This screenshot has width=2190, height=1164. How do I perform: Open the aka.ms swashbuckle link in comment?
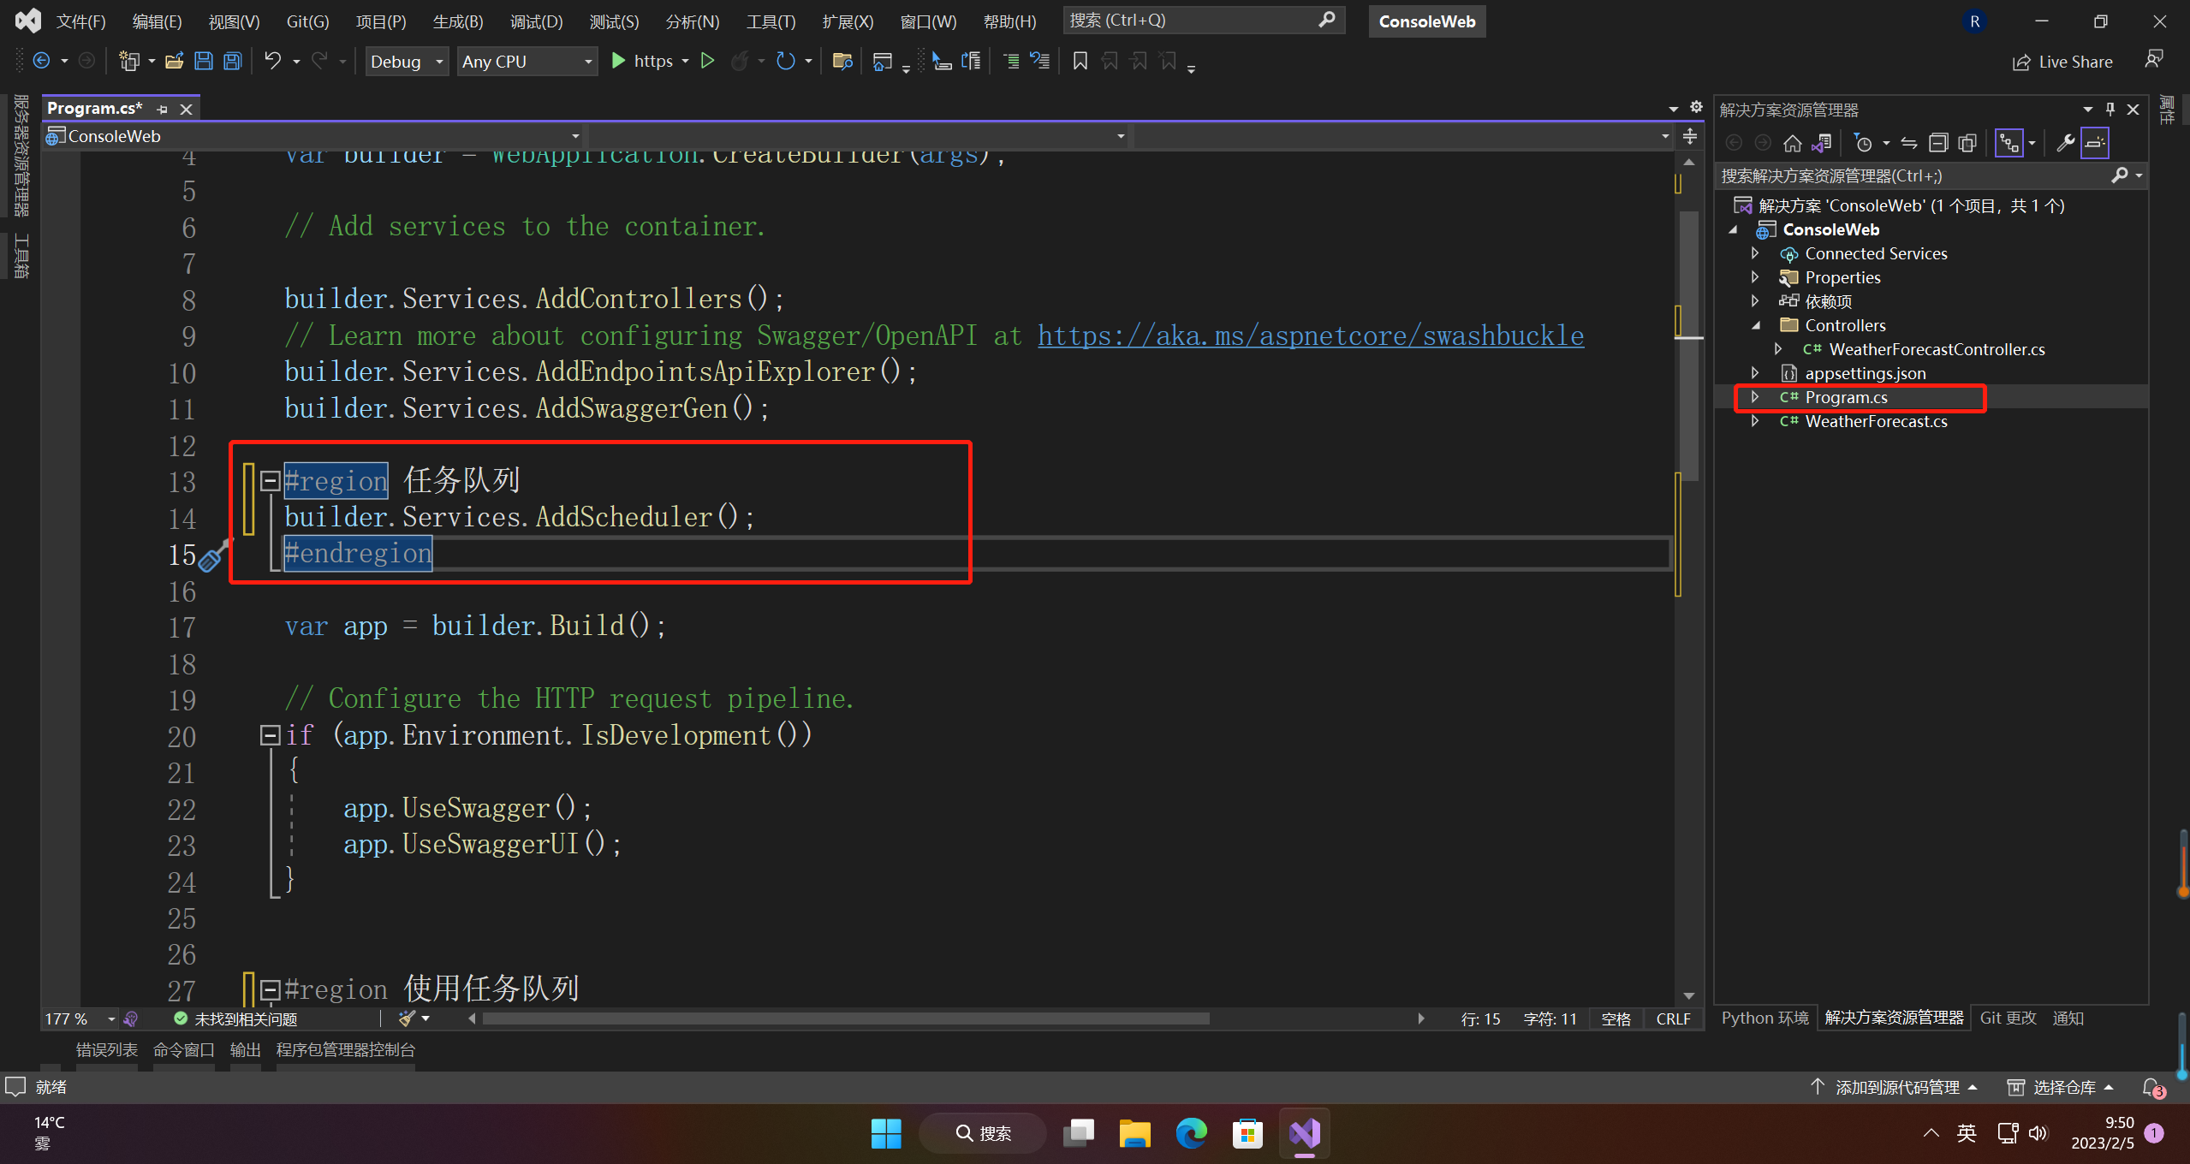pos(1310,336)
